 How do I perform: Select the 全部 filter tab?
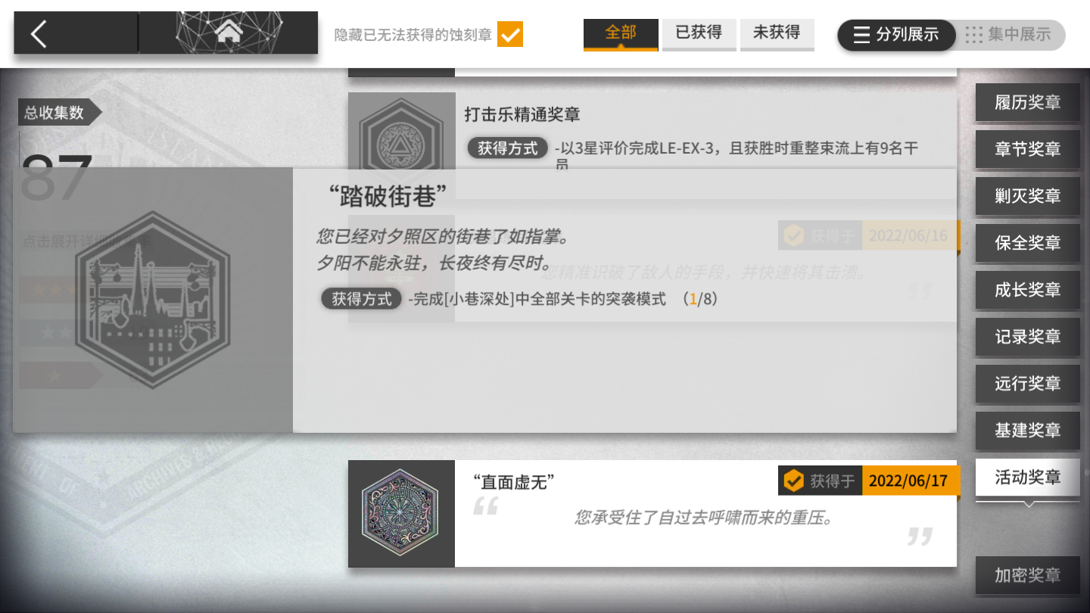(x=621, y=34)
